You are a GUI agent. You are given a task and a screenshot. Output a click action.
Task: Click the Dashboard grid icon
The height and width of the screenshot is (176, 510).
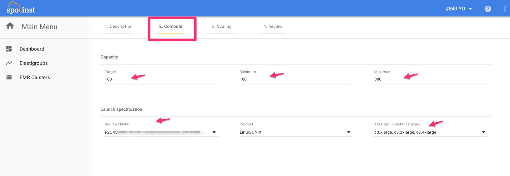tap(9, 49)
